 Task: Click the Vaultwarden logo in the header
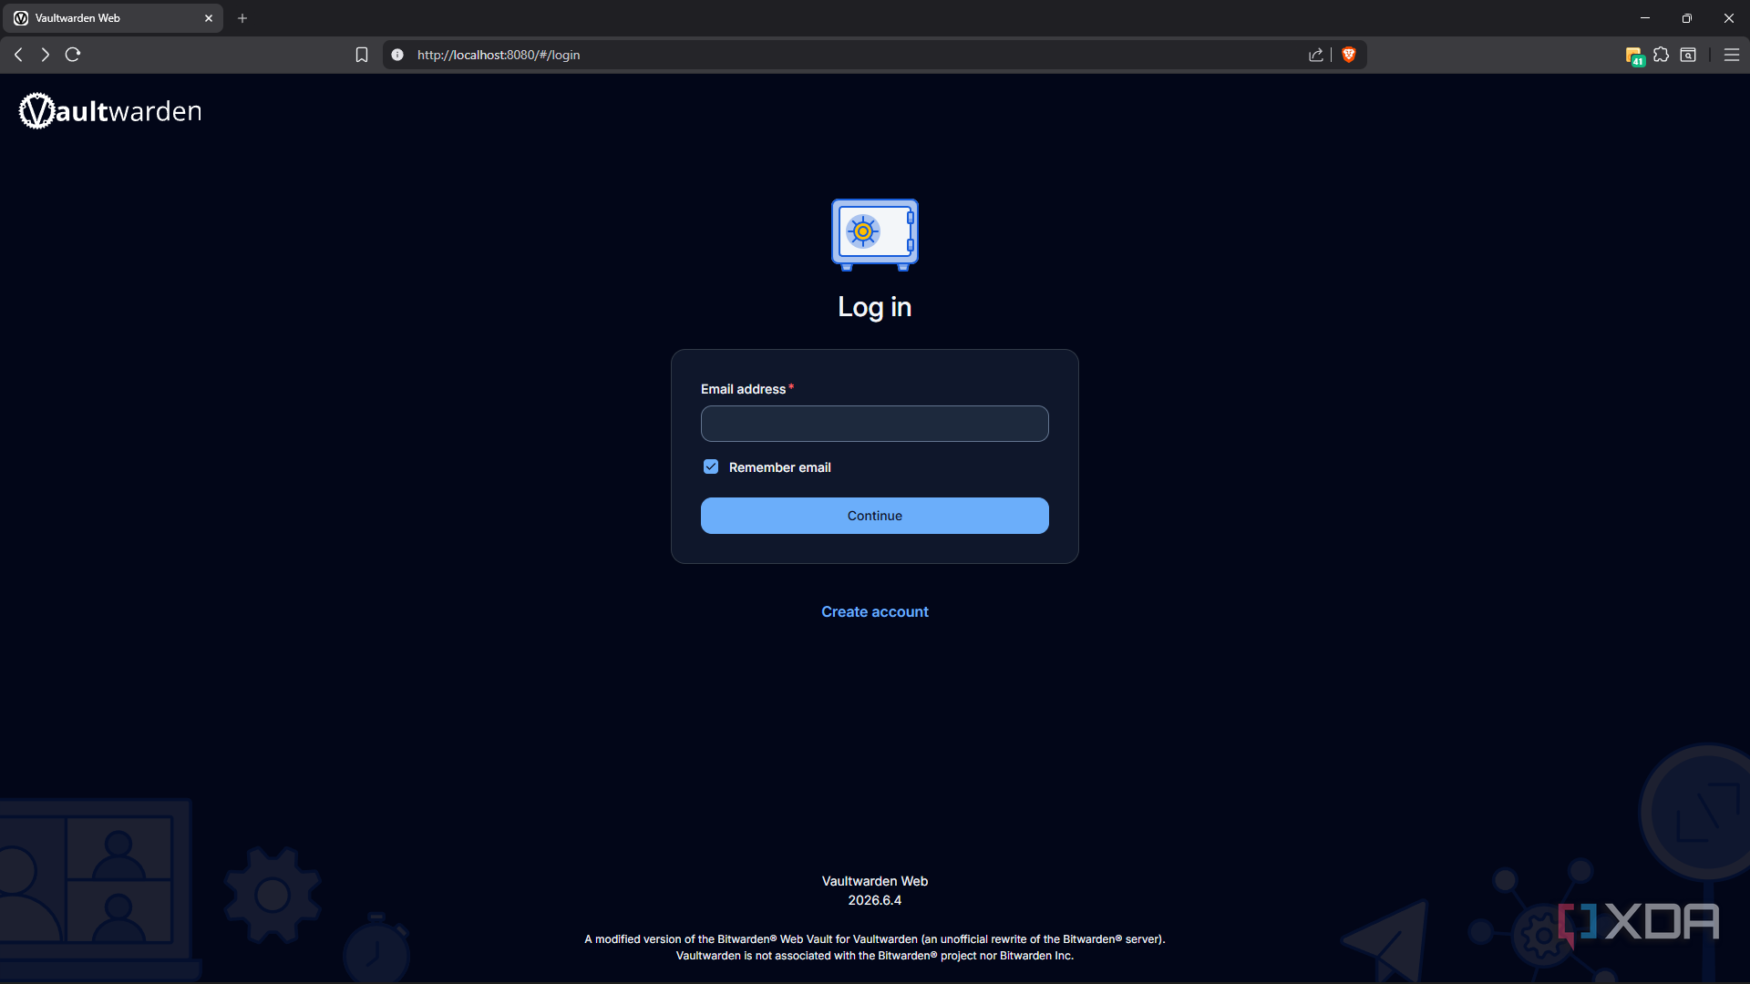point(110,111)
